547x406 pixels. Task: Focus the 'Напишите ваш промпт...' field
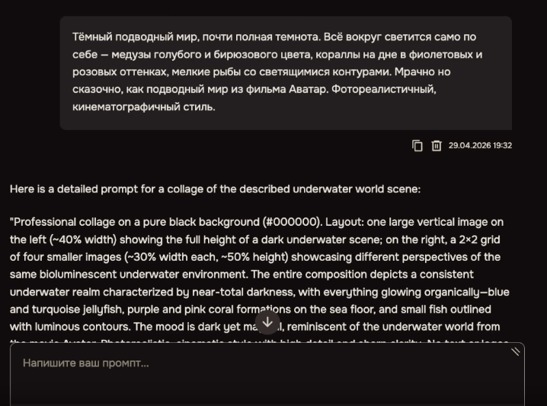(267, 374)
